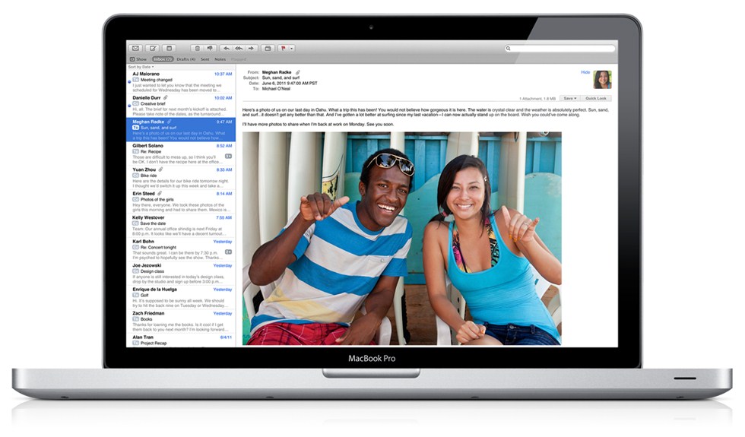
Task: Compose a new message with the pencil icon
Action: [x=153, y=48]
